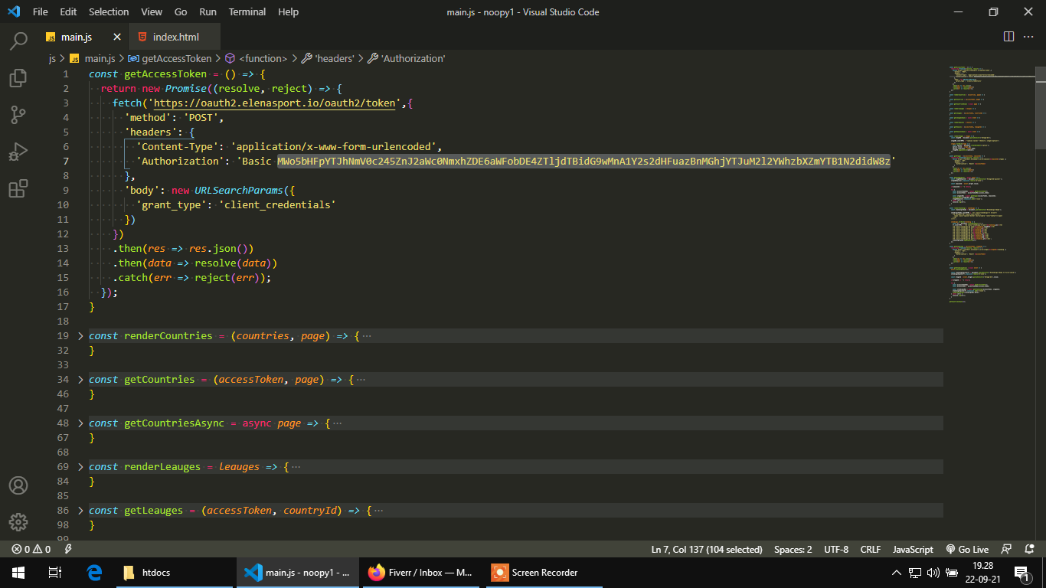This screenshot has width=1046, height=588.
Task: Click the Spaces: 2 indentation button
Action: pos(793,549)
